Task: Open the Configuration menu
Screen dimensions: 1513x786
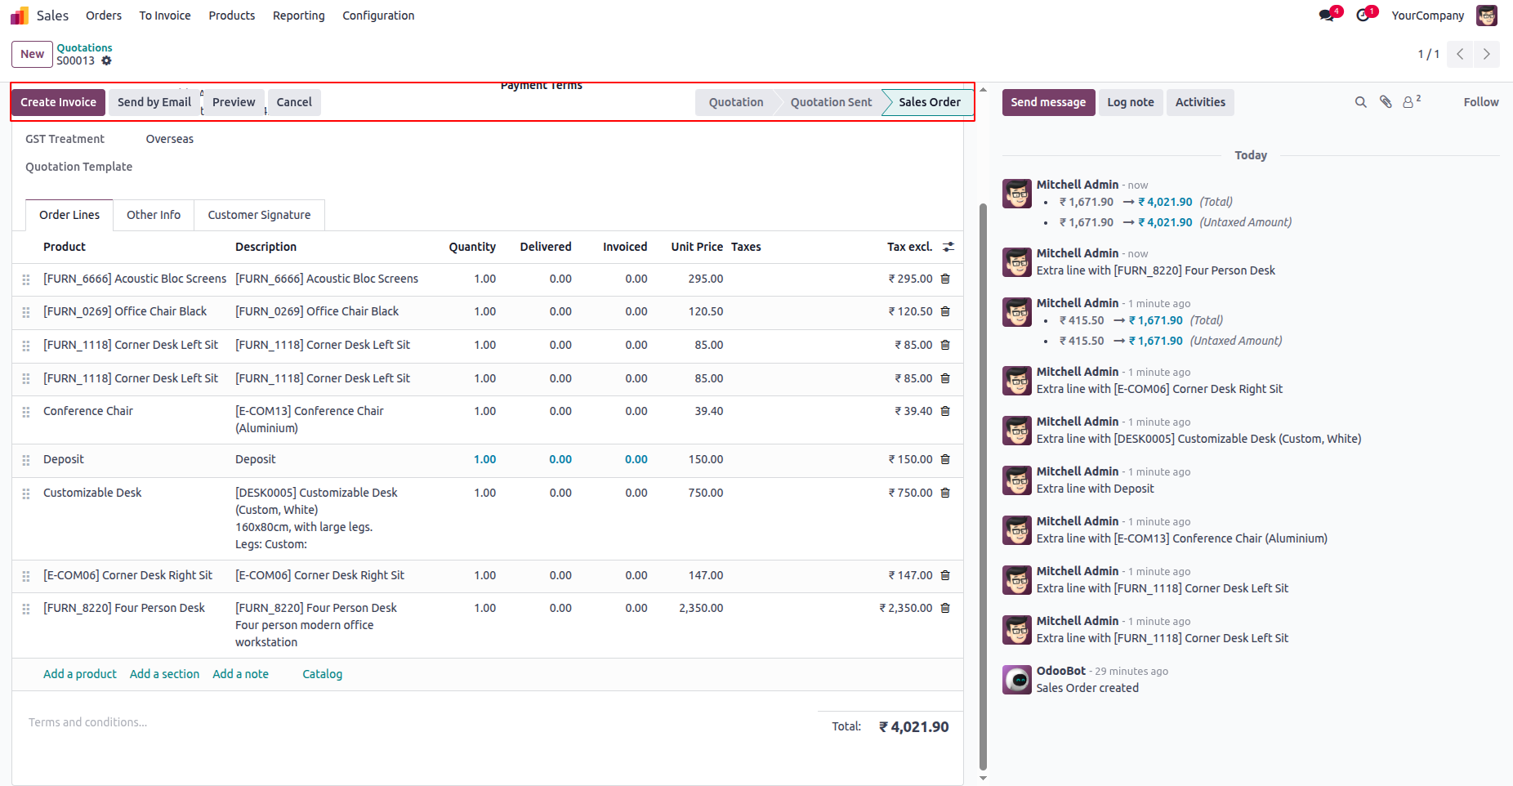Action: coord(378,16)
